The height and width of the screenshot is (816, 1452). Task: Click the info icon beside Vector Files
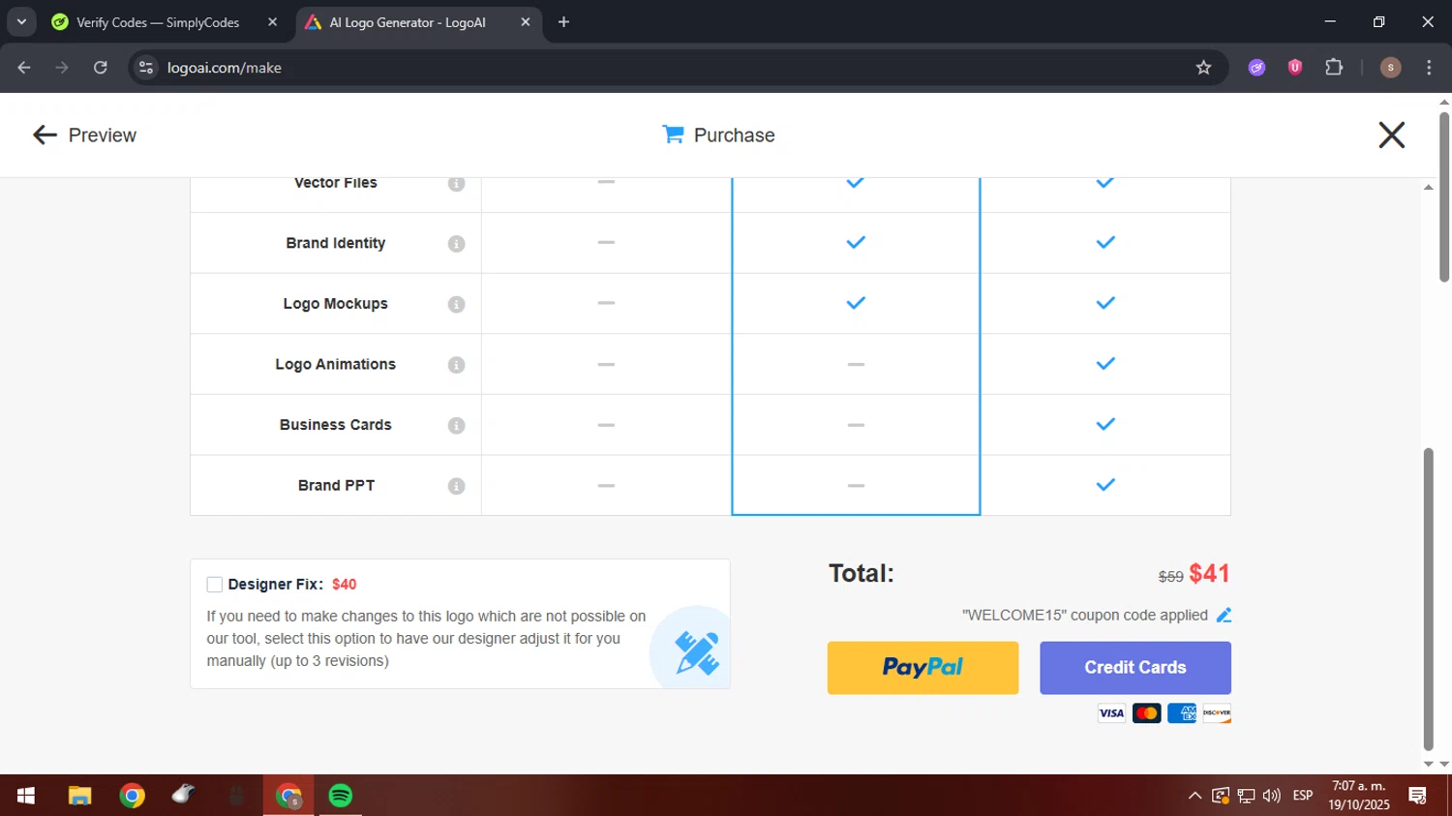456,183
